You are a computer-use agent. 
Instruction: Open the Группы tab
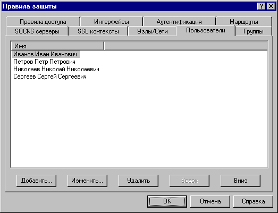[254, 31]
